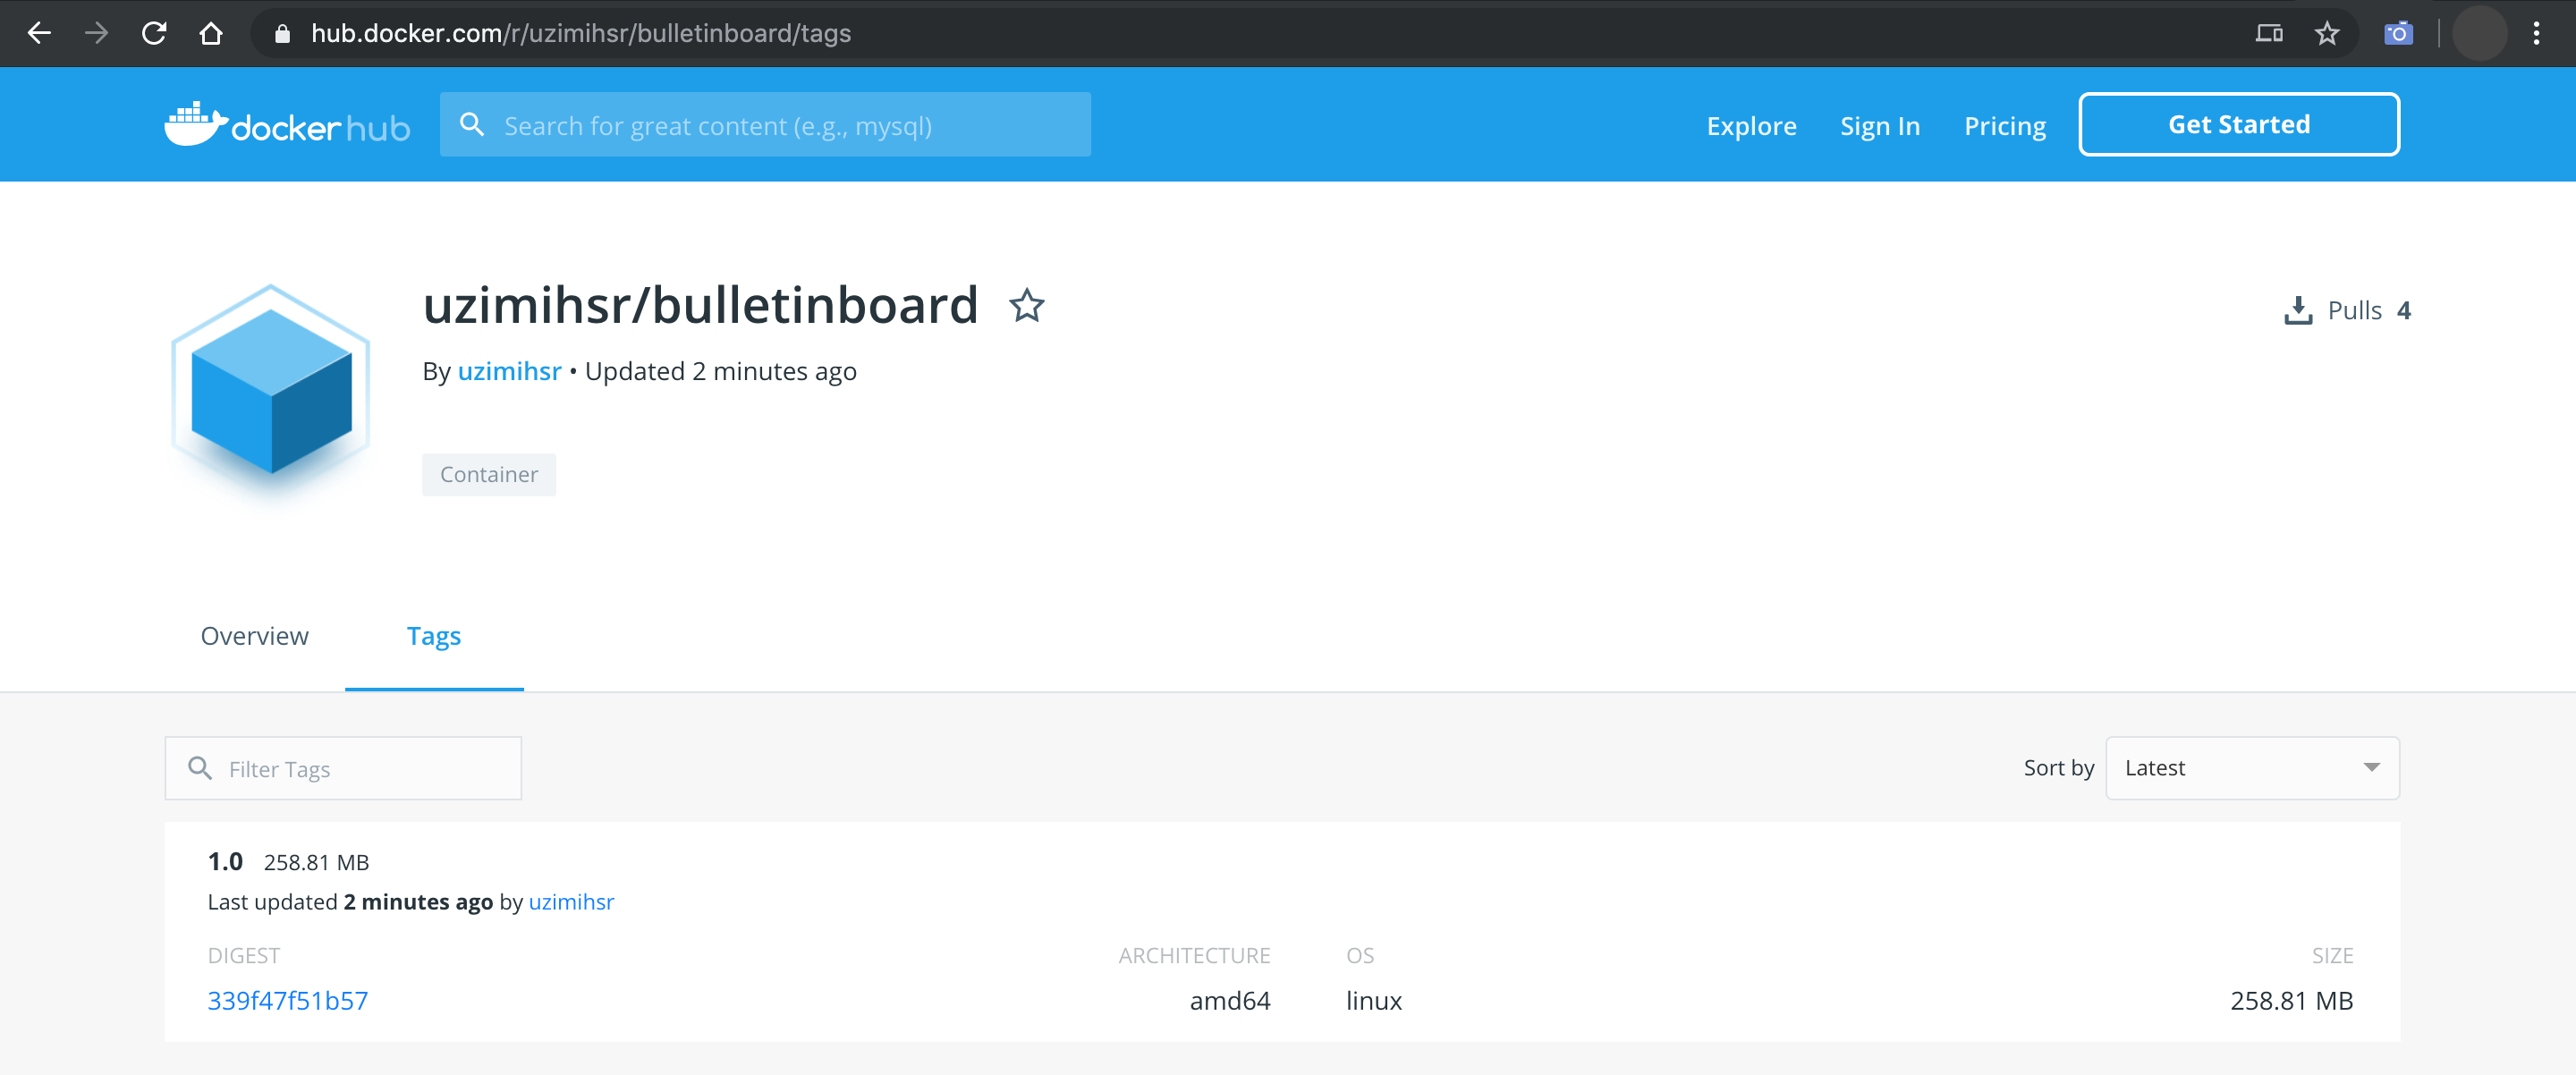Image resolution: width=2576 pixels, height=1075 pixels.
Task: Click the cast/device icon in address bar
Action: coord(2269,33)
